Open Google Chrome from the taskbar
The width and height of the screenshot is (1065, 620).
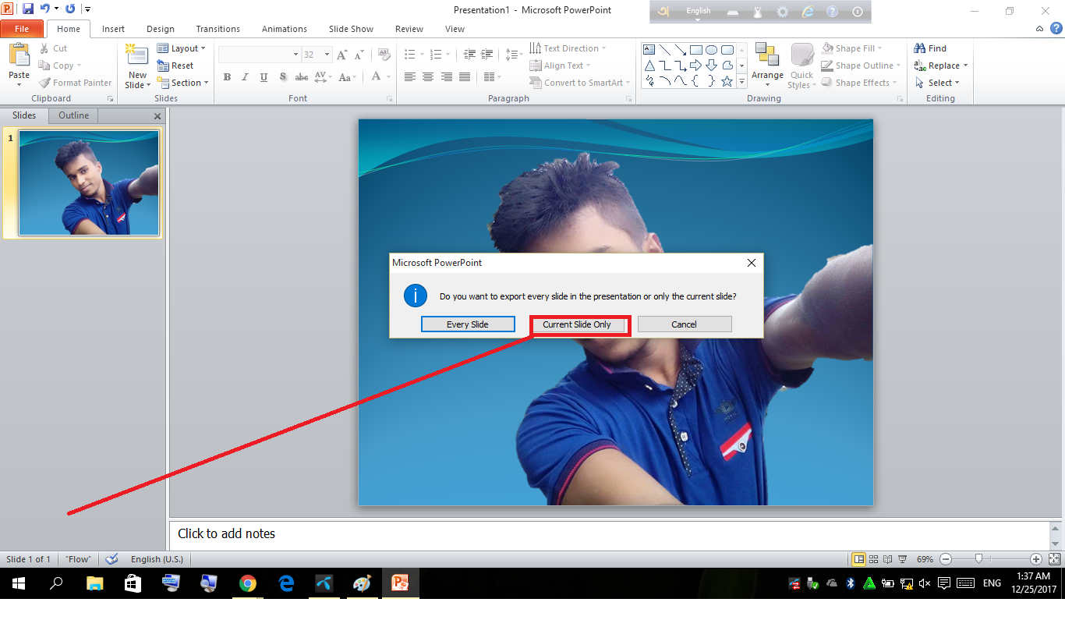[x=248, y=583]
